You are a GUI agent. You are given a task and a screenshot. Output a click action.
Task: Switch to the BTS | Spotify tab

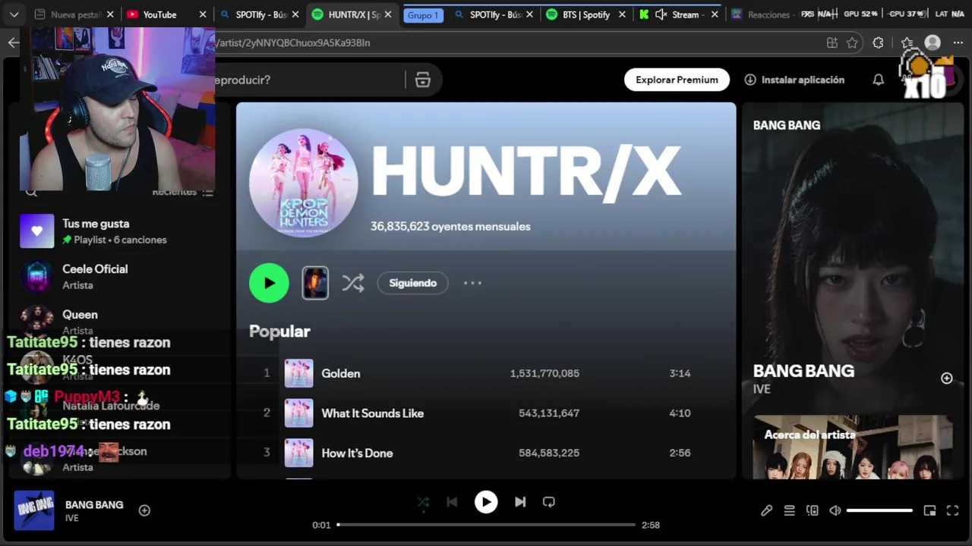pos(586,14)
